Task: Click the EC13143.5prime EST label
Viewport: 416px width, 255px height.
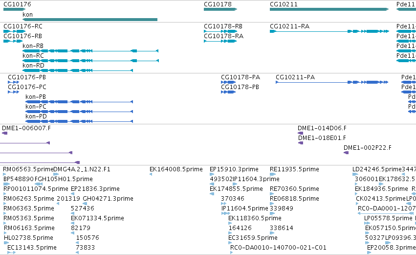Action: (x=32, y=248)
